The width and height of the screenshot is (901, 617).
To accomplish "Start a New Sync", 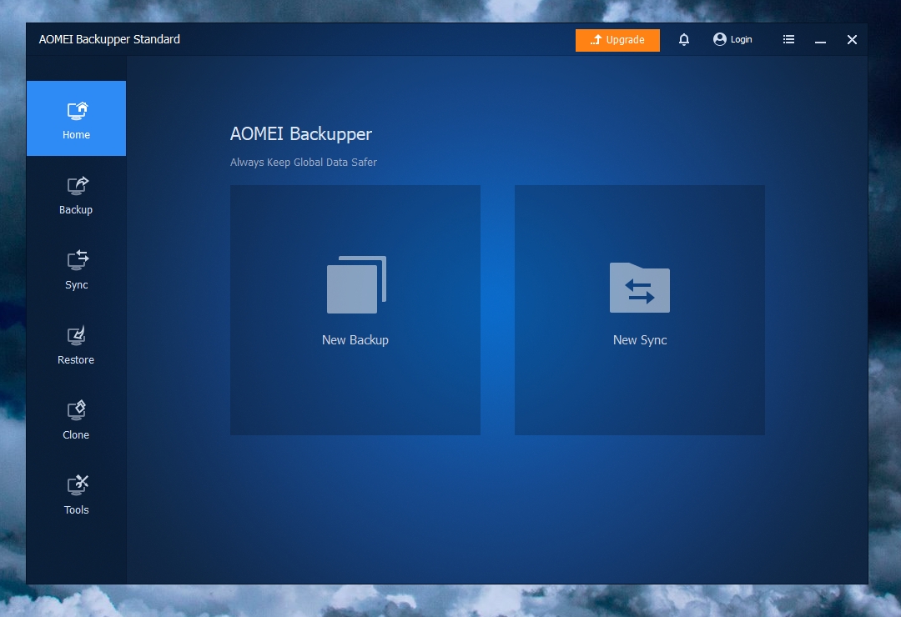I will 640,310.
